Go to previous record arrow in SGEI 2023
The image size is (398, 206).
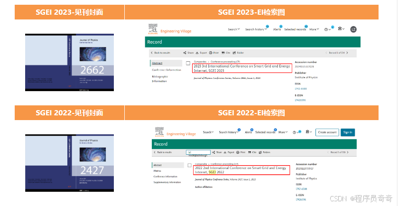coord(327,53)
